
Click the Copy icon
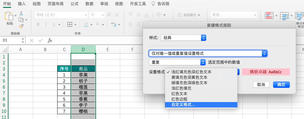[x=21, y=20]
